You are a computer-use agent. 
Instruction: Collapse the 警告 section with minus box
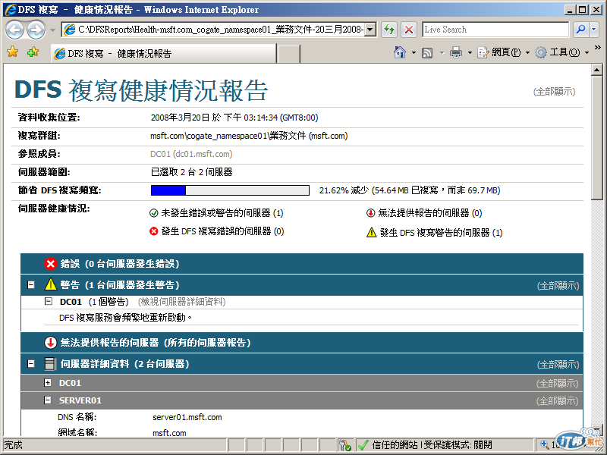[x=31, y=285]
